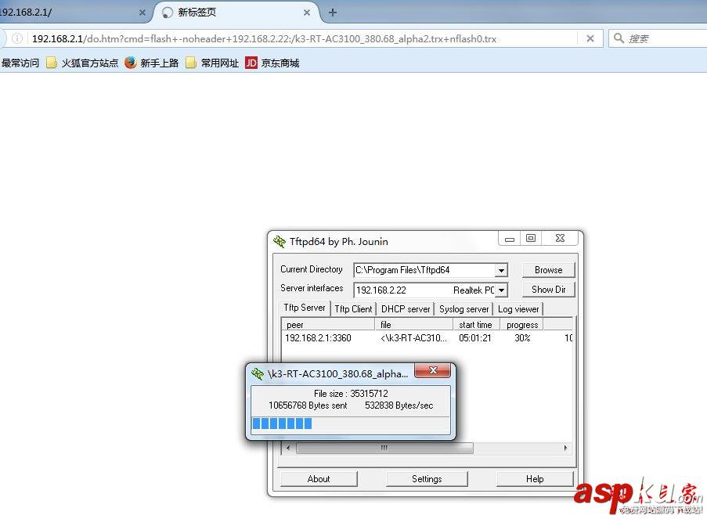Click the Show Dir button
Screen dimensions: 707x519
(548, 290)
